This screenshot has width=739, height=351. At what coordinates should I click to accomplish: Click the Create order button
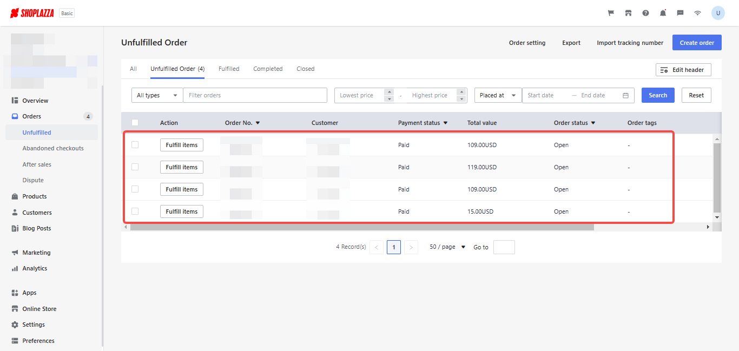point(697,43)
